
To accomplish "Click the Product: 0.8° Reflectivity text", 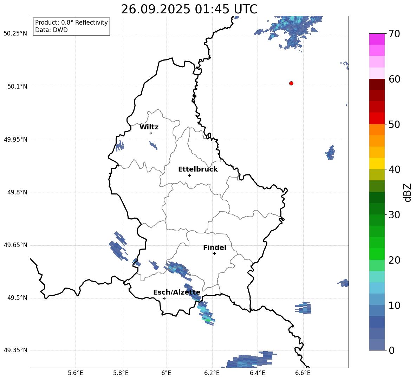I will pyautogui.click(x=71, y=22).
